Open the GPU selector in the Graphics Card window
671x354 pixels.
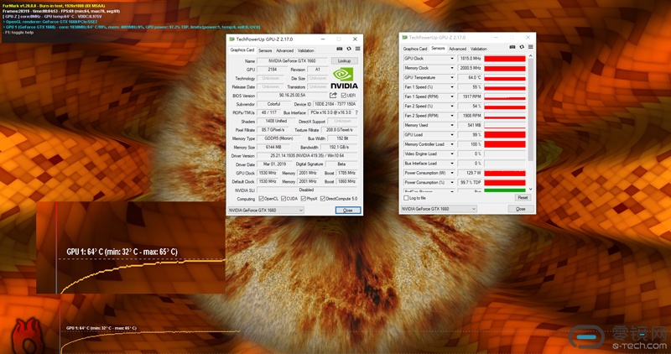[x=266, y=211]
